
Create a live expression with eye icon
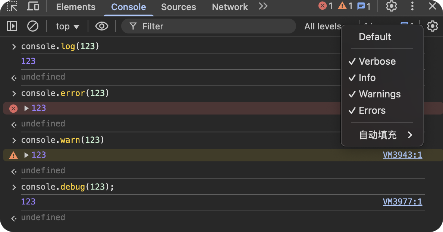pyautogui.click(x=101, y=26)
